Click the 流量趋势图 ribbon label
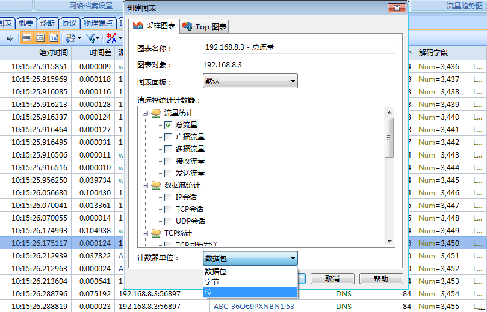Image resolution: width=487 pixels, height=312 pixels. [x=465, y=5]
